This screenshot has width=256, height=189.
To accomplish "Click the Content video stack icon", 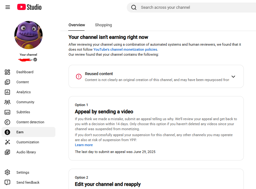I will coord(7,82).
